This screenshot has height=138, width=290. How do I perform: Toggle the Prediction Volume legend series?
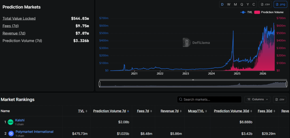pyautogui.click(x=269, y=12)
